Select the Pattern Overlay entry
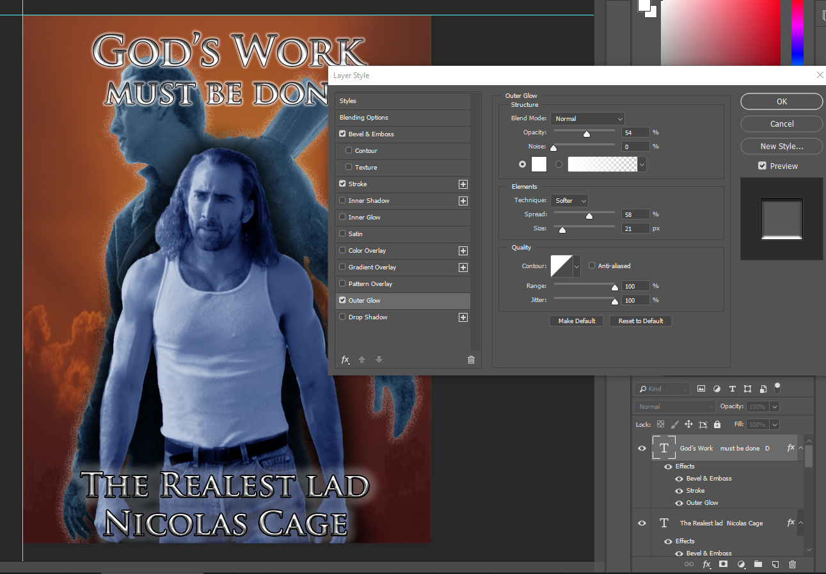Image resolution: width=826 pixels, height=574 pixels. 402,284
